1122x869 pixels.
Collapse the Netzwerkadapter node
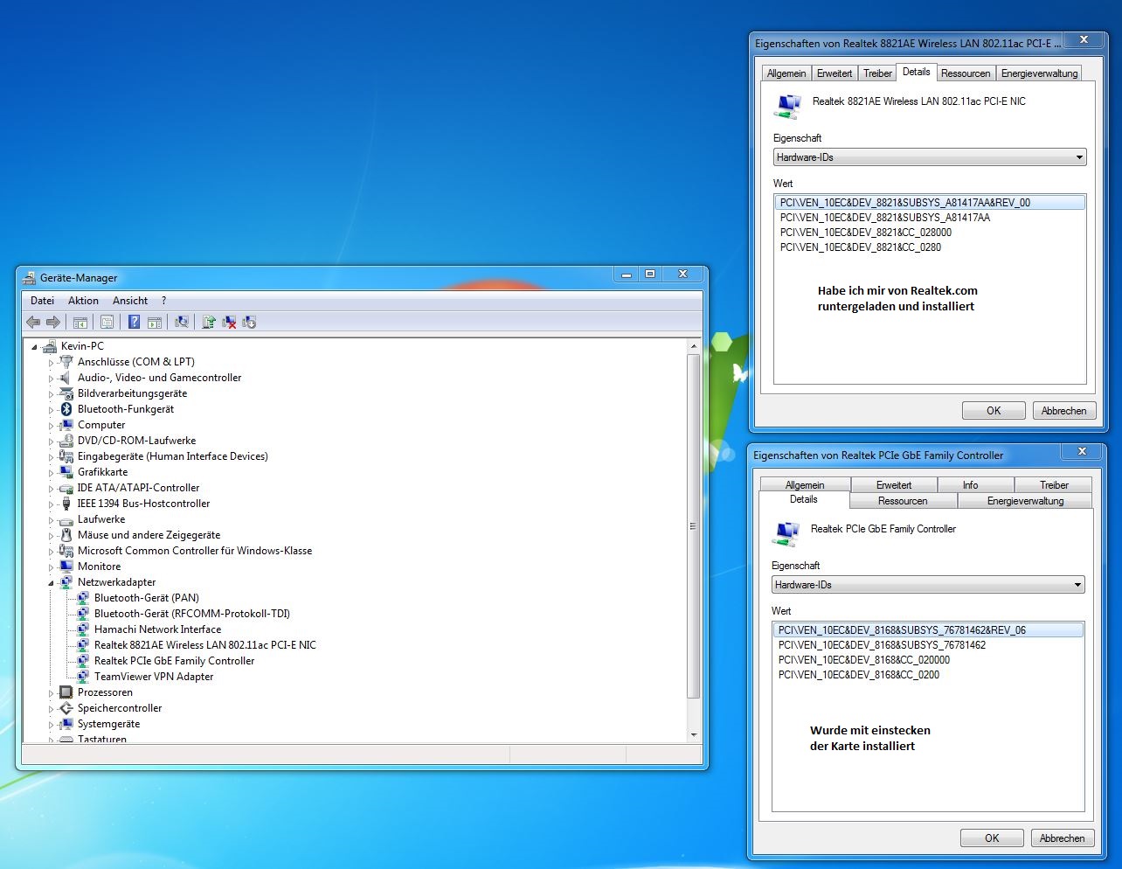pyautogui.click(x=52, y=583)
